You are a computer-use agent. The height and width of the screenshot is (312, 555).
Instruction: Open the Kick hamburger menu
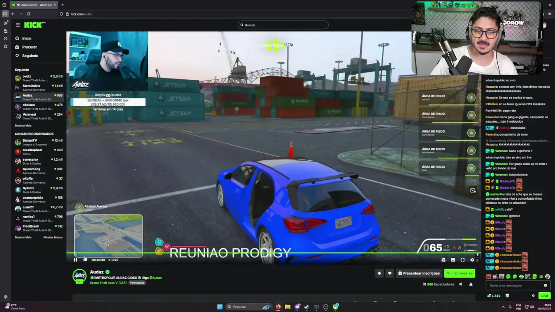pyautogui.click(x=18, y=25)
